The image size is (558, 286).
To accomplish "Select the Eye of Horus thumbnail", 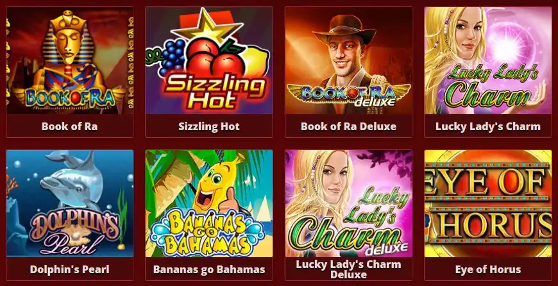I will coord(488,203).
